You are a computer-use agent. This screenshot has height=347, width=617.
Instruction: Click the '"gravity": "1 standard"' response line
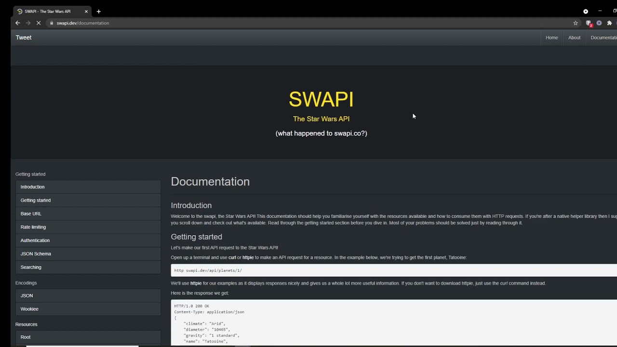point(211,335)
